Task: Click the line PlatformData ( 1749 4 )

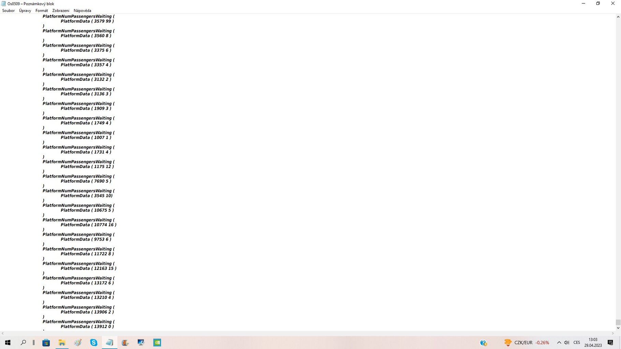Action: tap(86, 123)
